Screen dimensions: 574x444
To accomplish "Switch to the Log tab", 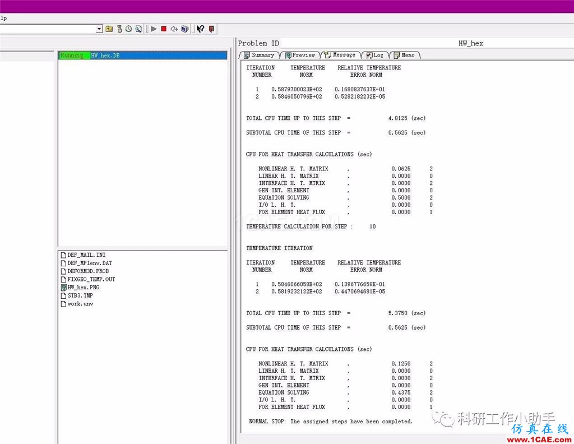I will pos(375,55).
